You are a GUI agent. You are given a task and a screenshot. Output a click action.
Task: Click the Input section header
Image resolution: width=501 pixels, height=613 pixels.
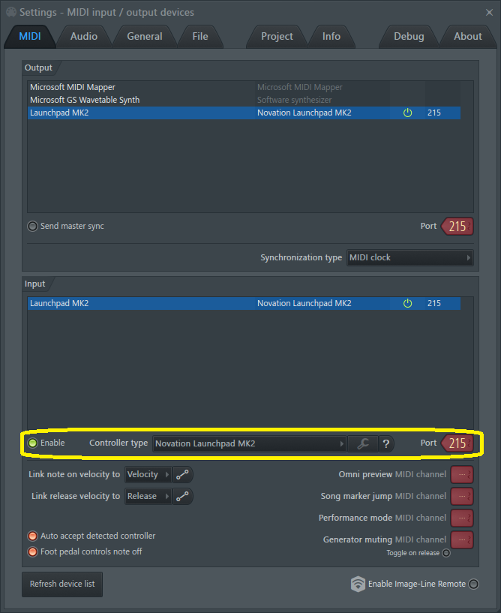point(34,284)
